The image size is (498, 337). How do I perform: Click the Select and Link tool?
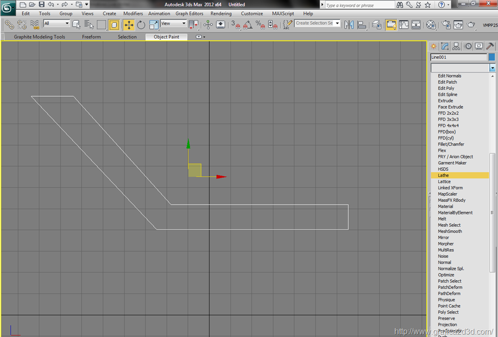(9, 25)
